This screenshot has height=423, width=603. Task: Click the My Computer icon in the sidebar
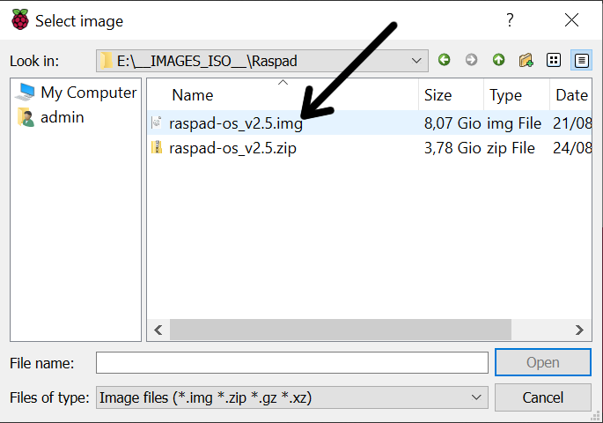click(x=26, y=93)
